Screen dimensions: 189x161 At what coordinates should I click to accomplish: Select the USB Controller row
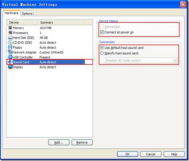[50, 57]
